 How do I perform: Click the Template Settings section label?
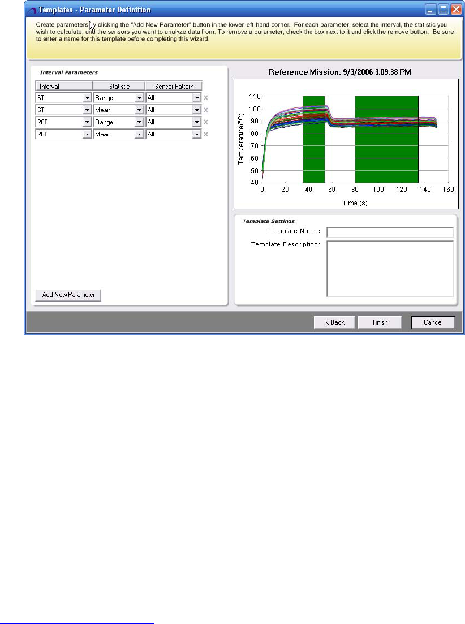pos(269,221)
